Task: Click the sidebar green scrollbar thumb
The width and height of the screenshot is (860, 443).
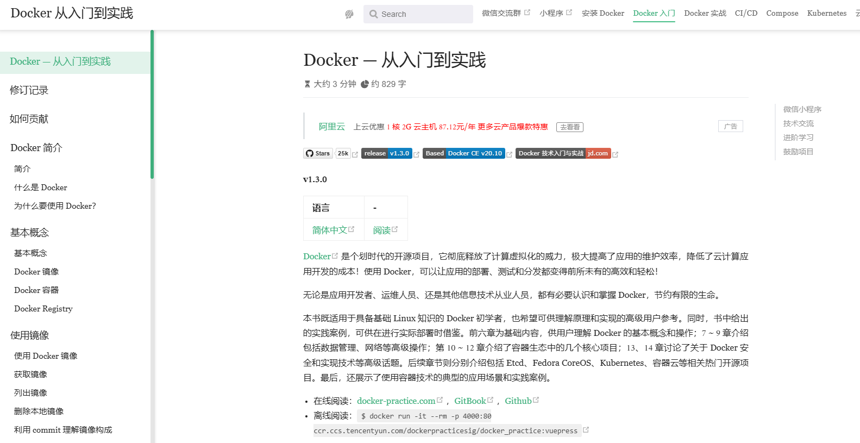Action: point(152,104)
